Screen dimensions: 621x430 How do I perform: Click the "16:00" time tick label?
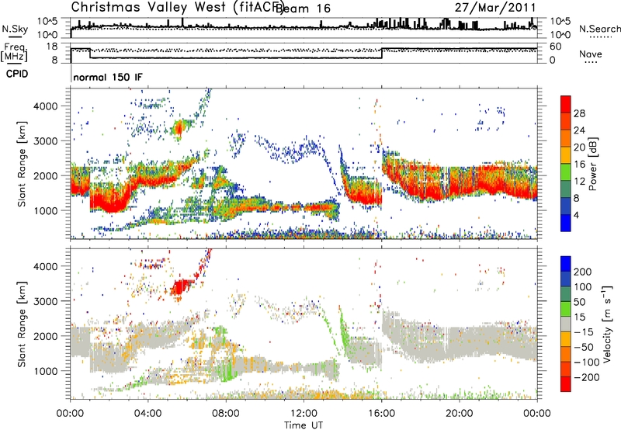pos(381,414)
